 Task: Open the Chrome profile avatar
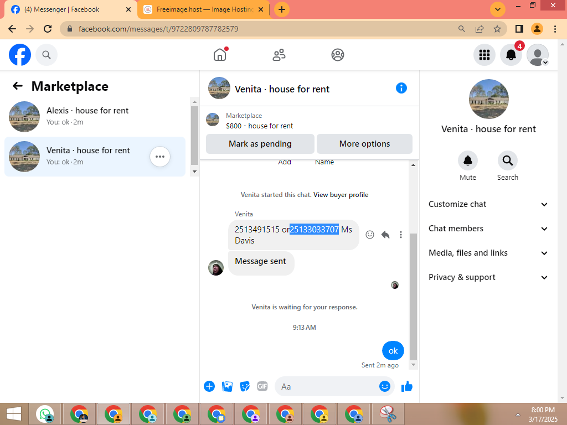point(537,29)
